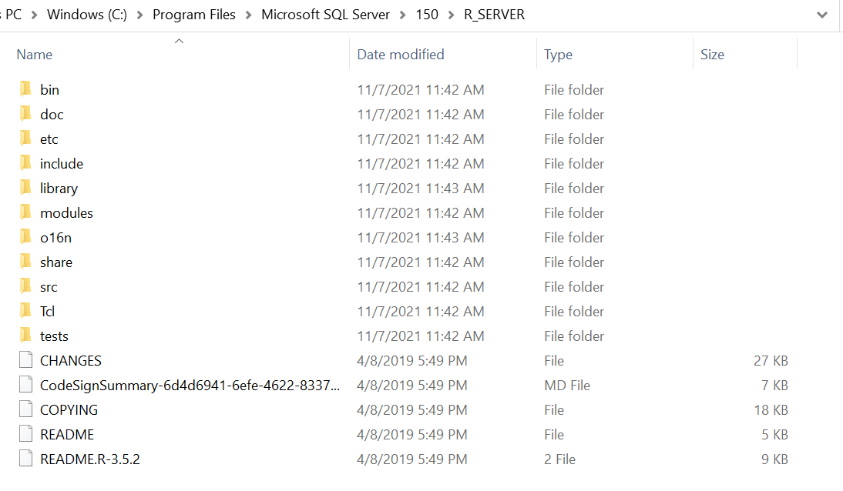The width and height of the screenshot is (843, 491).
Task: Click the File type cell of COPYING
Action: point(554,410)
